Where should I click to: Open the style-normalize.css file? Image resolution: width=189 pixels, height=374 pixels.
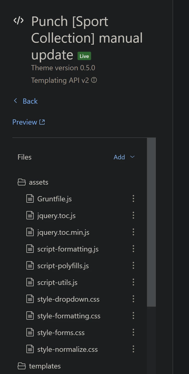[x=68, y=349]
